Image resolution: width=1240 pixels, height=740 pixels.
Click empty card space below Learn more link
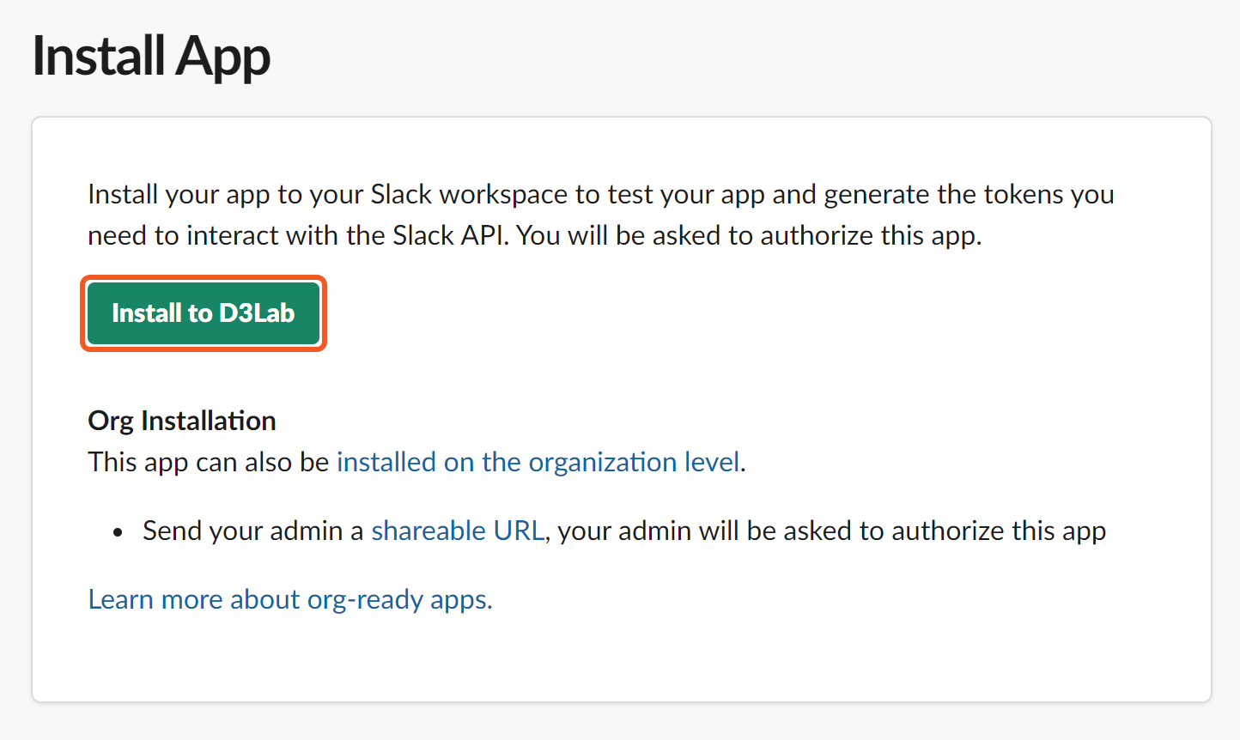[x=618, y=657]
